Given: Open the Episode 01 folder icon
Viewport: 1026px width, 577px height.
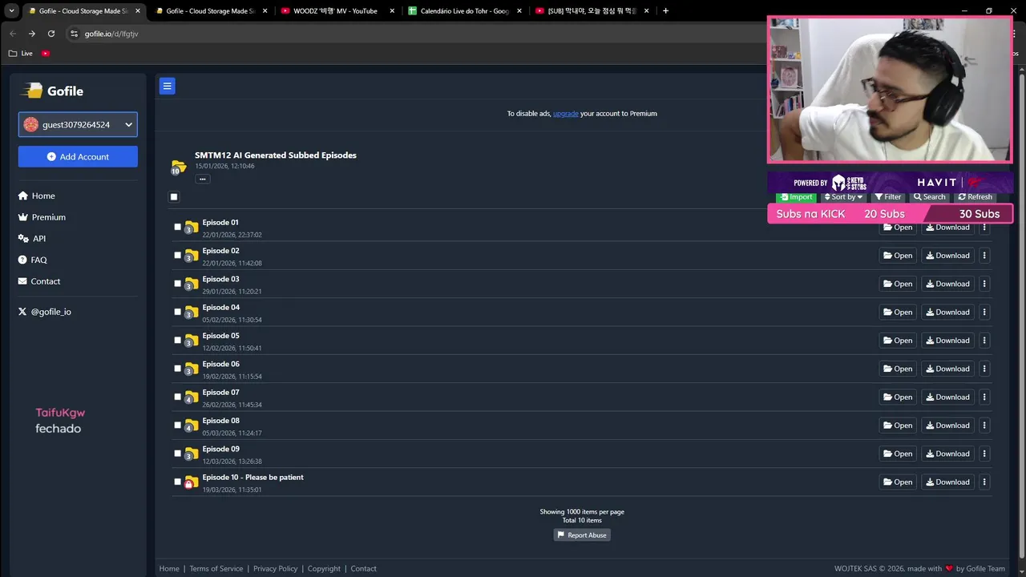Looking at the screenshot, I should coord(192,227).
